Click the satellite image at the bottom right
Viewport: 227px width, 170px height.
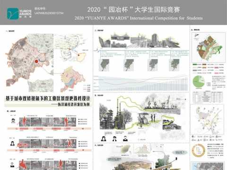tap(207, 166)
